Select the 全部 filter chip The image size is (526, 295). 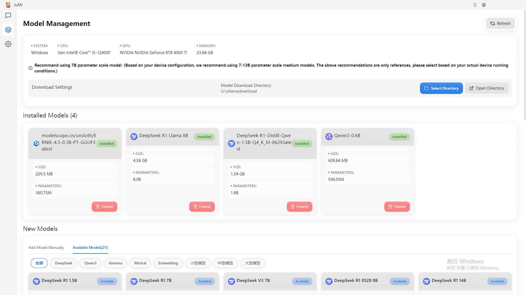39,263
